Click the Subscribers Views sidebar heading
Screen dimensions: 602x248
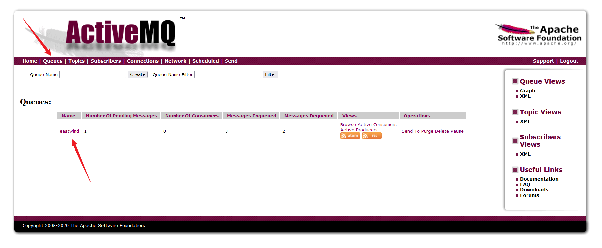click(x=540, y=141)
